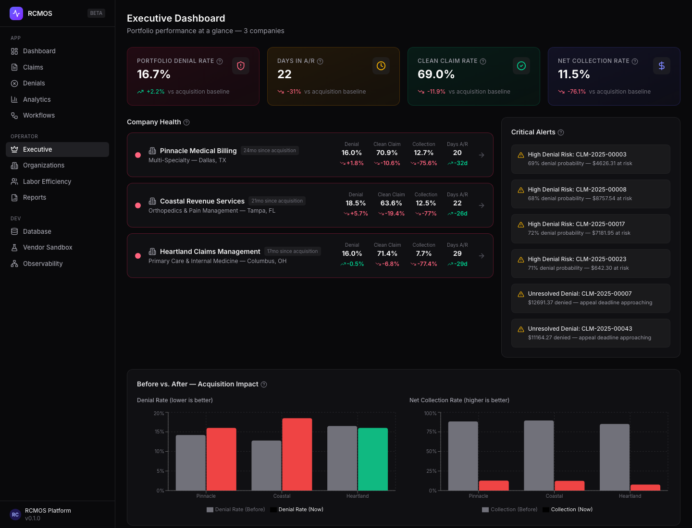Click the Labor Efficiency people icon
The height and width of the screenshot is (528, 692).
tap(14, 181)
